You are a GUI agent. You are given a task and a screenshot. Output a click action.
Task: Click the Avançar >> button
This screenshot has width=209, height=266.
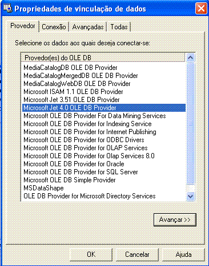pyautogui.click(x=175, y=220)
